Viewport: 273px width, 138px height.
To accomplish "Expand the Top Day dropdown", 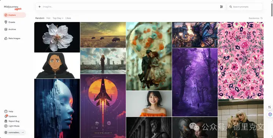I will (58, 18).
